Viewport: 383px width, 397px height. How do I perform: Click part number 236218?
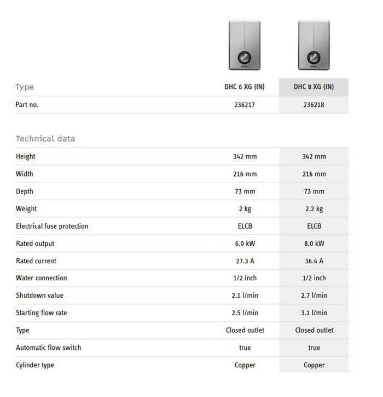[314, 105]
